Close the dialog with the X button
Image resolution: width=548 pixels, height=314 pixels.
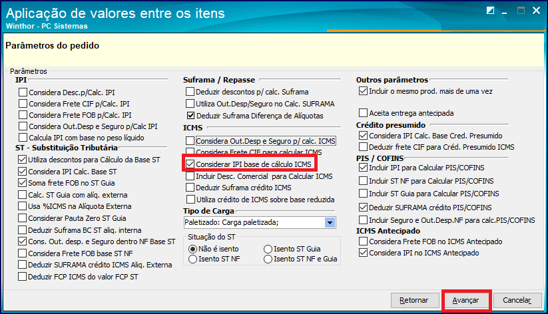pyautogui.click(x=536, y=11)
